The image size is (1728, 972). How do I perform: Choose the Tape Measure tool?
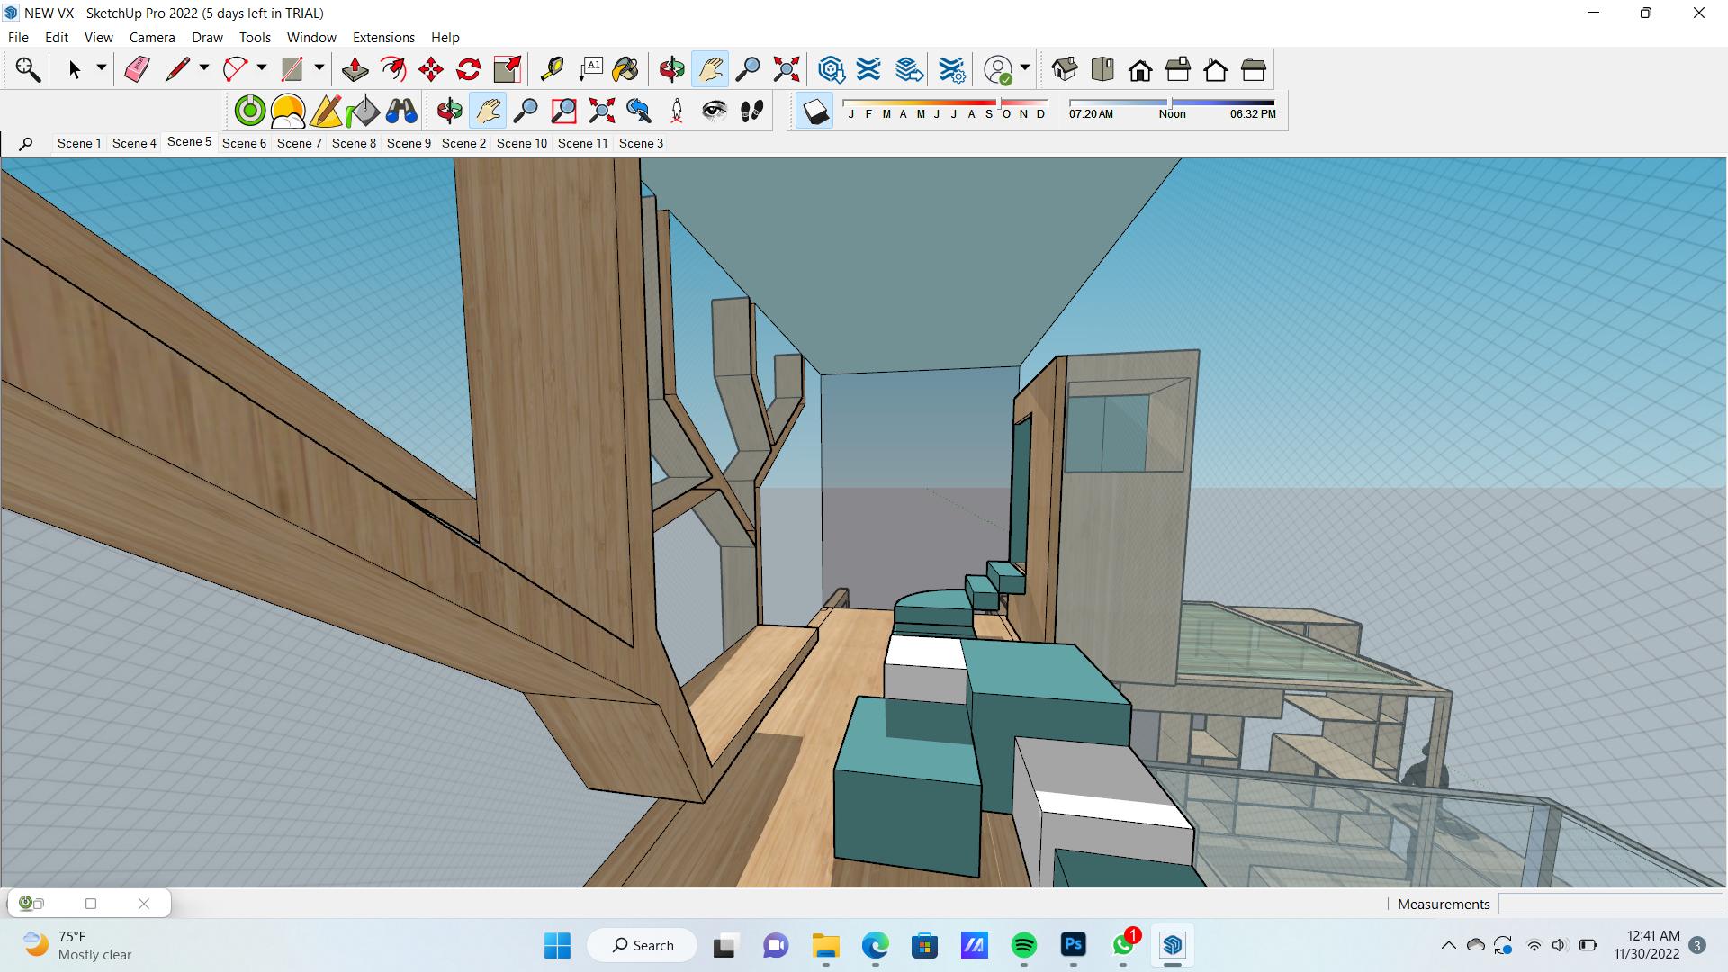click(552, 69)
